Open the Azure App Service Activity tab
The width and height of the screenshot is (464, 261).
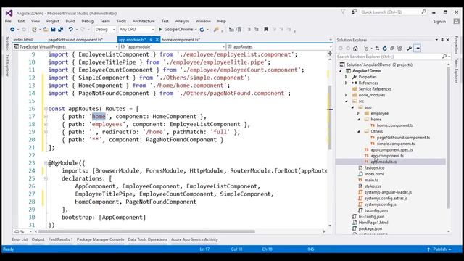pos(194,239)
